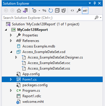Select the References item

pyautogui.click(x=31, y=41)
